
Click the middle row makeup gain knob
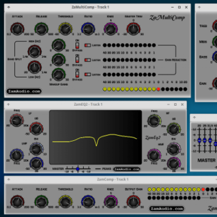click(x=59, y=60)
